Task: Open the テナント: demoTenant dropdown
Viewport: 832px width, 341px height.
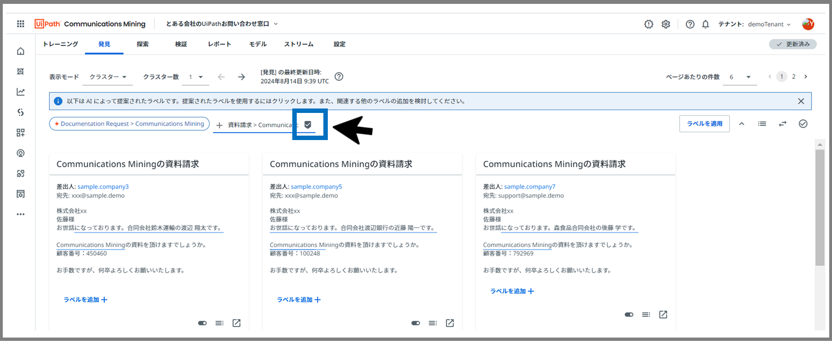Action: click(755, 24)
